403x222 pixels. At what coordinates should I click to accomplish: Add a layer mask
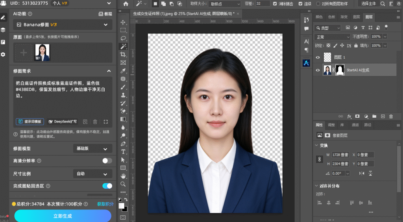[357, 117]
